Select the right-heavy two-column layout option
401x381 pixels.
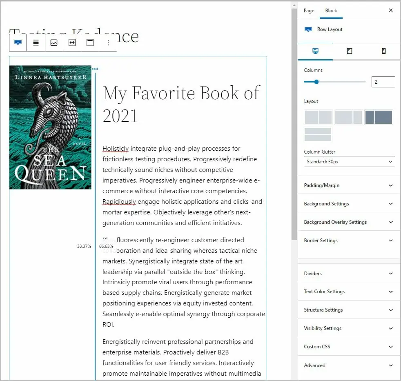[x=379, y=117]
